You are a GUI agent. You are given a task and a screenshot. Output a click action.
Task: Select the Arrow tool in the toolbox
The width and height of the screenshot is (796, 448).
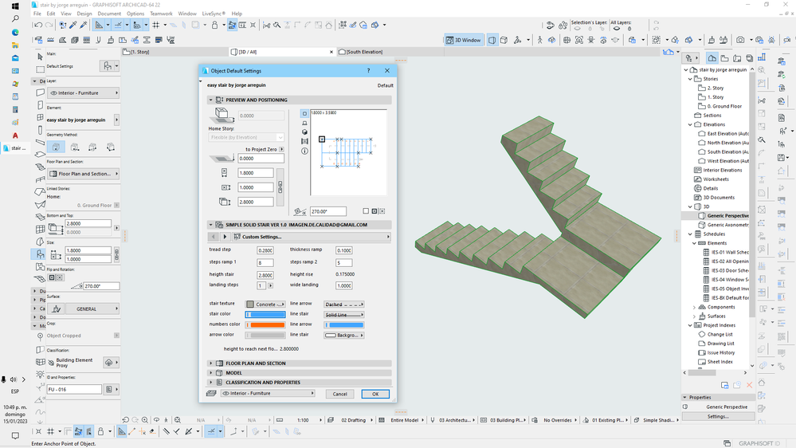[41, 56]
